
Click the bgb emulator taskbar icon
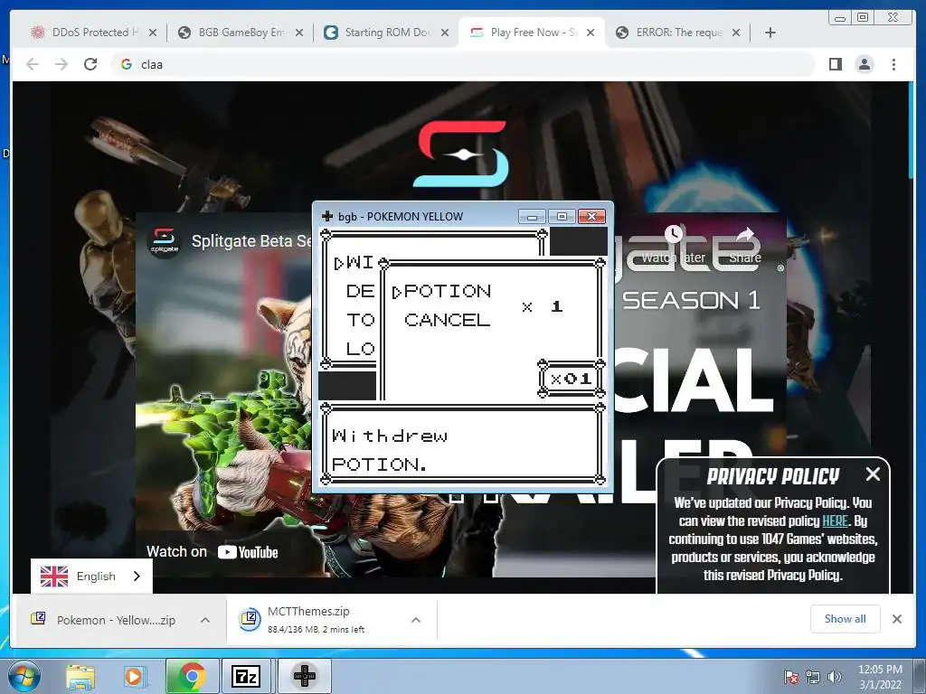point(304,676)
